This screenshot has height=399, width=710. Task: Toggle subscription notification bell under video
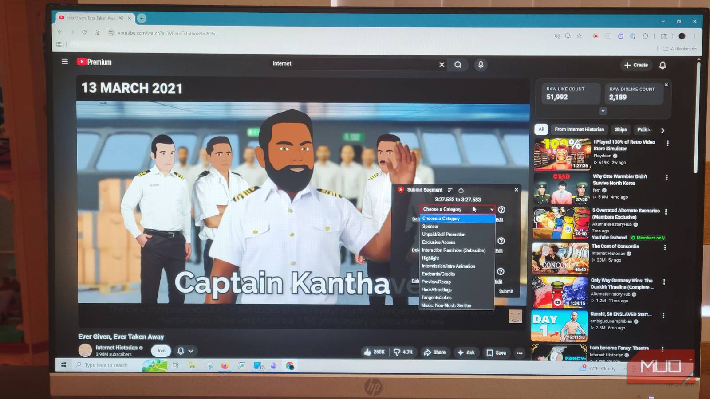click(185, 351)
